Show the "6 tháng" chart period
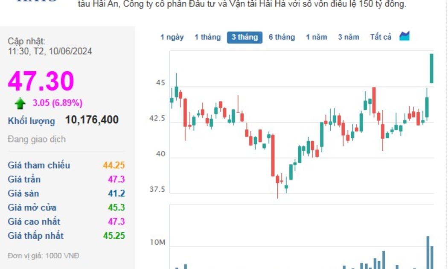The image size is (448, 269). [x=282, y=37]
